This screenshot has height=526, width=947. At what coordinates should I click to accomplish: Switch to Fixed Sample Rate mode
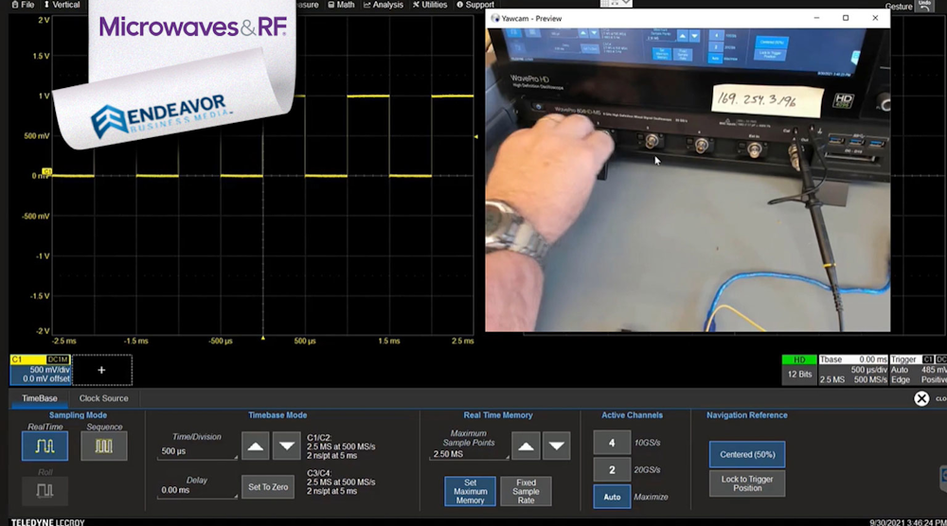click(x=526, y=491)
